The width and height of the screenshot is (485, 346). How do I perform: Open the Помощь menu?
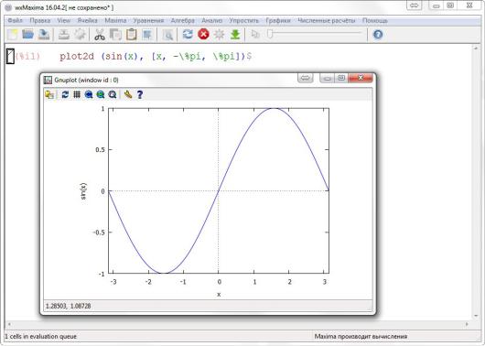tap(375, 21)
